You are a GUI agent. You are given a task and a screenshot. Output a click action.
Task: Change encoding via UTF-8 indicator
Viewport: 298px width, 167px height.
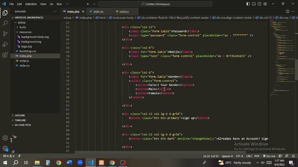[239, 156]
